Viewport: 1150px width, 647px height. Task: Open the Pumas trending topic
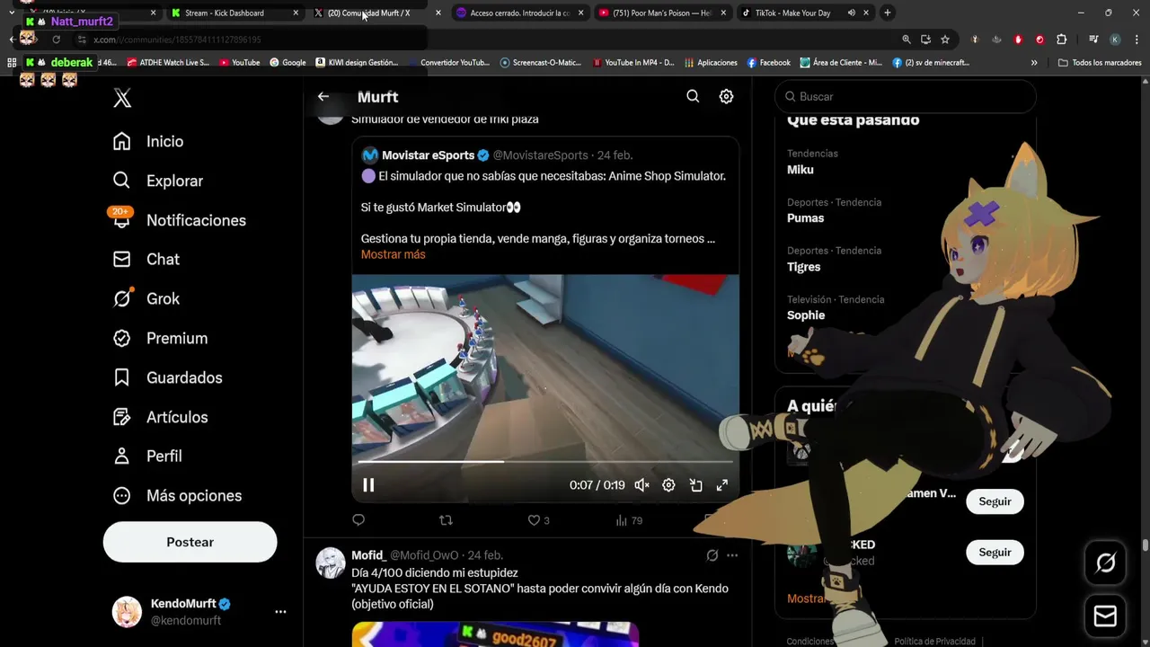(x=805, y=218)
